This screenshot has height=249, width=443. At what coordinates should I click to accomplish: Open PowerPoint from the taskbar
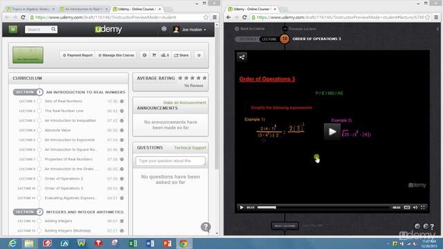tap(167, 243)
